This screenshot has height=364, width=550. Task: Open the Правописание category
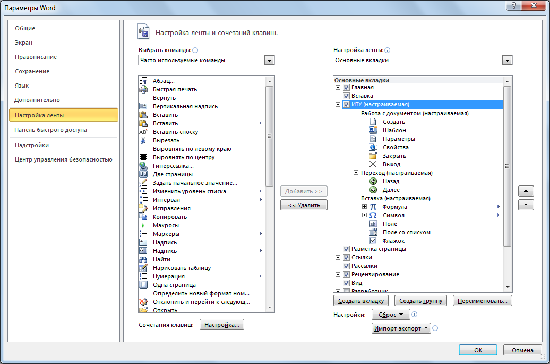(36, 57)
